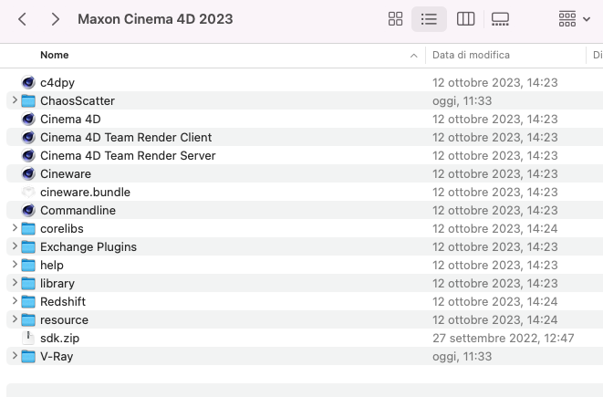Select Cinema 4D Team Render Server icon
Screen dimensions: 603x397
coord(28,155)
